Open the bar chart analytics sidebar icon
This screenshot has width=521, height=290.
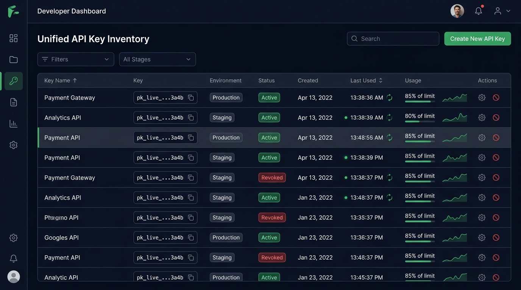[x=14, y=123]
